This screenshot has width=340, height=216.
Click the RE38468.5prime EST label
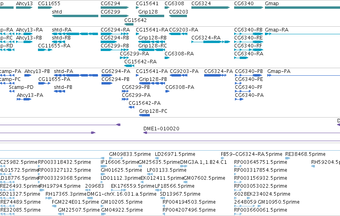305,154
